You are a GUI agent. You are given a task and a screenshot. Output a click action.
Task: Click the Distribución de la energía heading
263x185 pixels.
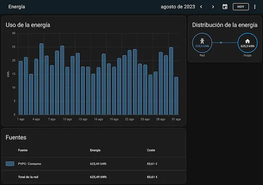[x=225, y=25]
